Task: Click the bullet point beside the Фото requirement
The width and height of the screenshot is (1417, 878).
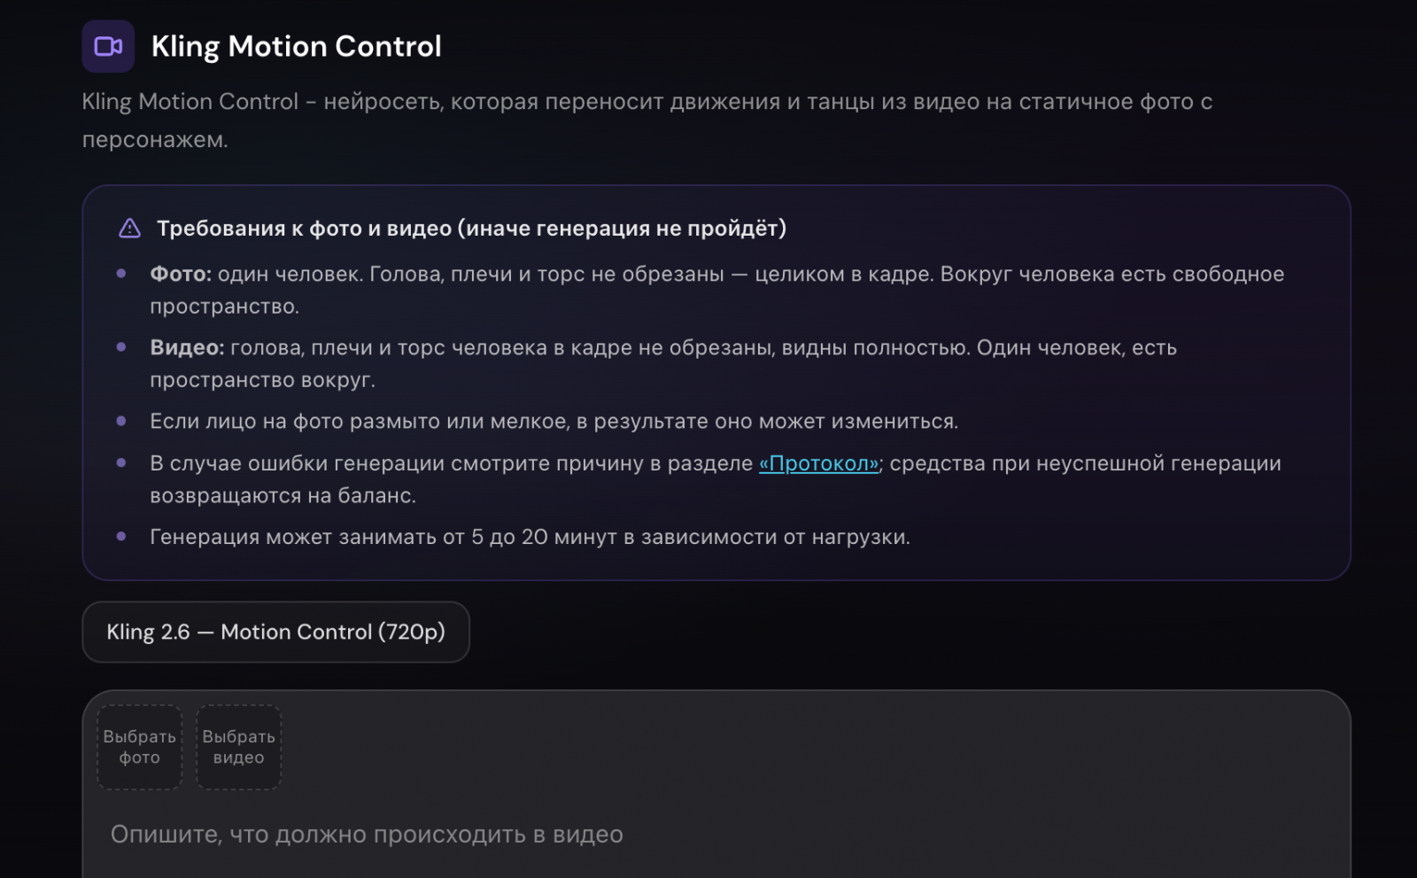Action: coord(120,275)
